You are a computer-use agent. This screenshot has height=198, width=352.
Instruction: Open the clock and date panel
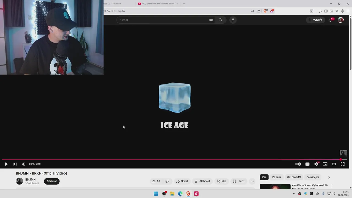[343, 194]
